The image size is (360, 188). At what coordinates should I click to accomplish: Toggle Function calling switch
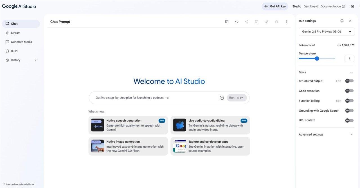click(349, 100)
